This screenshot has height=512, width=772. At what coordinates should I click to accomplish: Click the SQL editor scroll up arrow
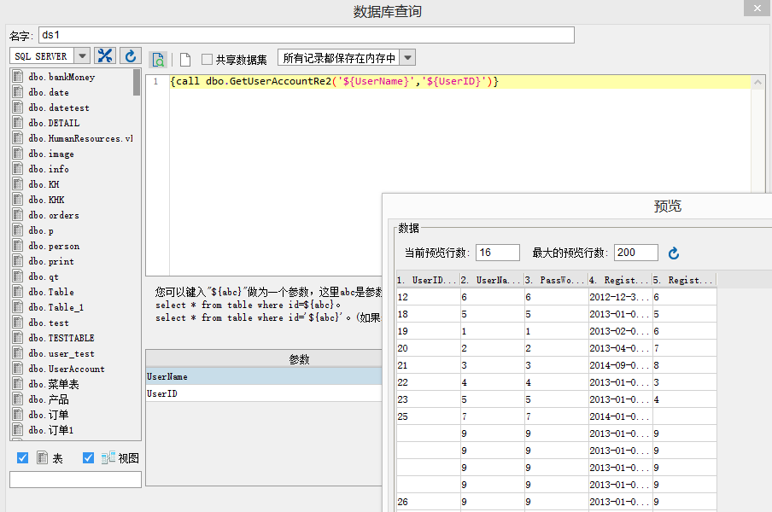pyautogui.click(x=757, y=82)
